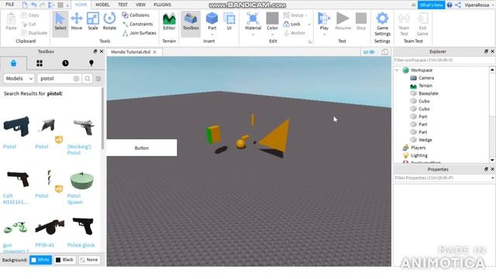Open the Play button dropdown arrow
496x279 pixels.
pyautogui.click(x=324, y=34)
